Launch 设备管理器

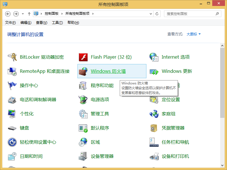[x=102, y=156]
